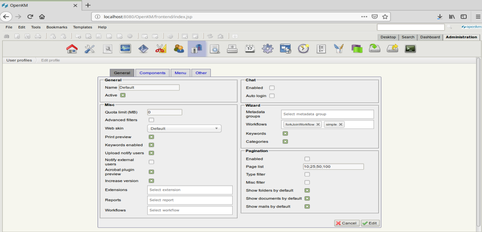Screen dimensions: 482x232
Task: Open the Select extension dropdown
Action: (x=190, y=190)
